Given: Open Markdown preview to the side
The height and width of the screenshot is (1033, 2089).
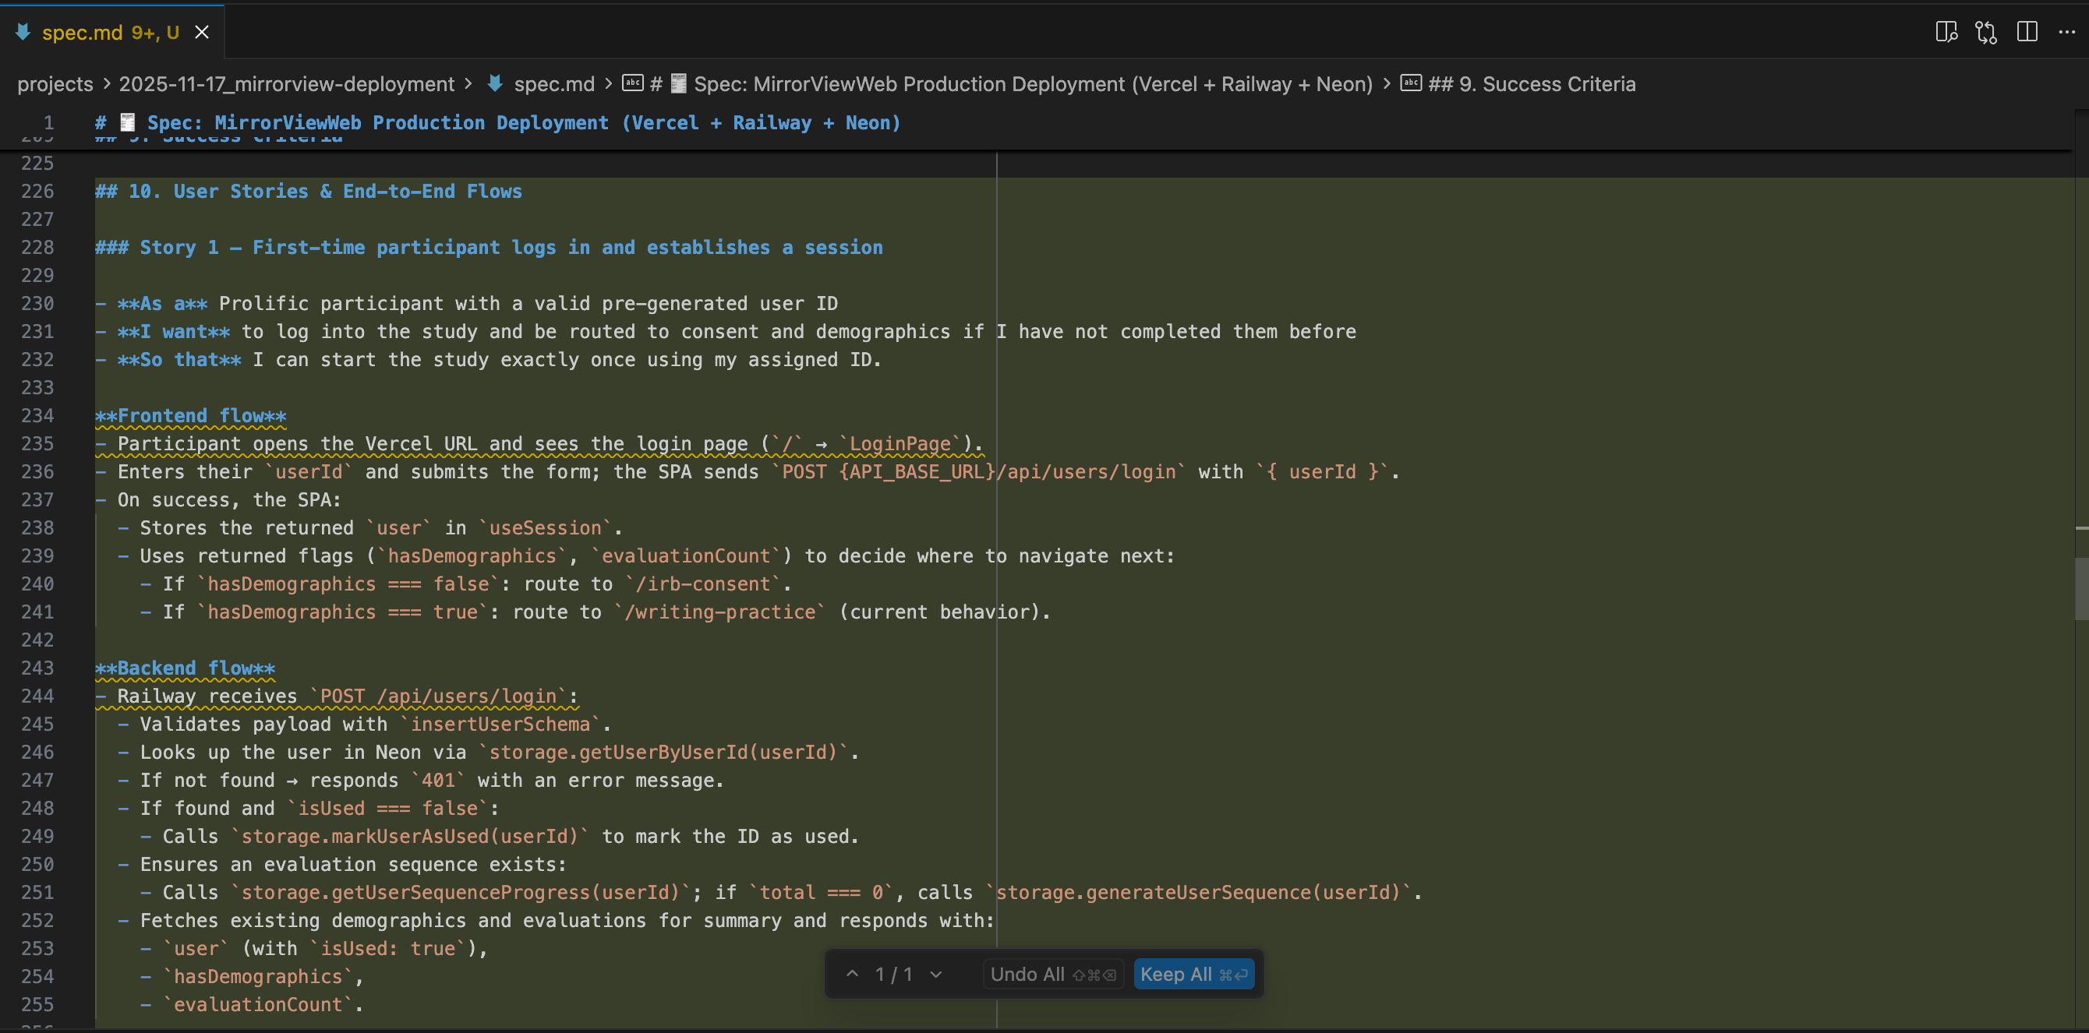Looking at the screenshot, I should (x=1946, y=33).
